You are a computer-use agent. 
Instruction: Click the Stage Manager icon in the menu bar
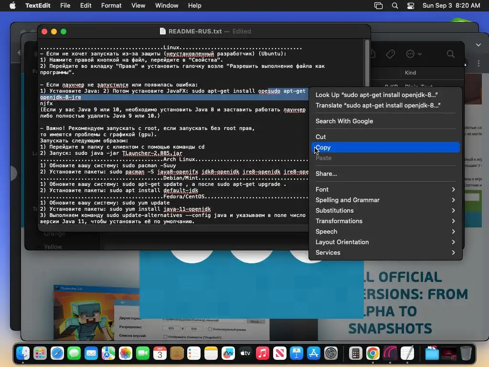point(378,6)
